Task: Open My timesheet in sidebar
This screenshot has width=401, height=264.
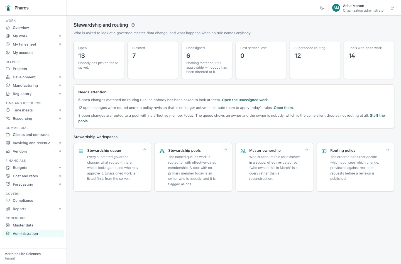Action: click(x=33, y=44)
